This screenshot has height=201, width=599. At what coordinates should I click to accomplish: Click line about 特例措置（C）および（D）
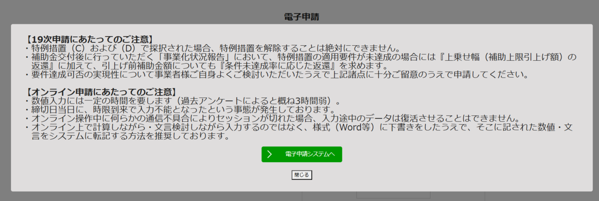click(212, 48)
